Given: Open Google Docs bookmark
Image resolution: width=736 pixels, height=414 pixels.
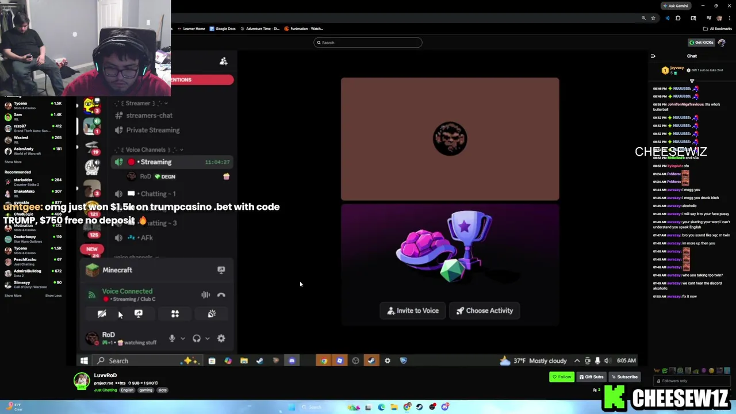Looking at the screenshot, I should tap(223, 29).
